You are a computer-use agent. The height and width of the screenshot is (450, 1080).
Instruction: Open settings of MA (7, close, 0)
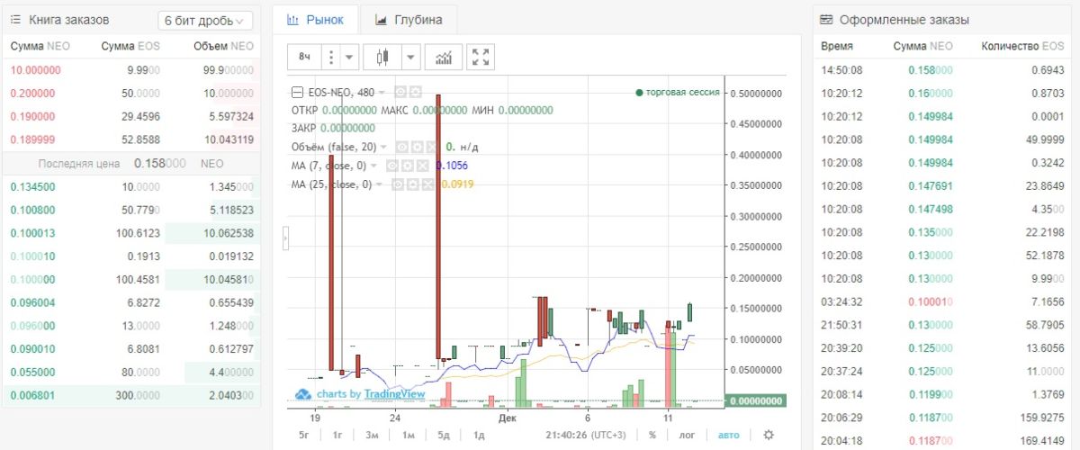[x=407, y=166]
